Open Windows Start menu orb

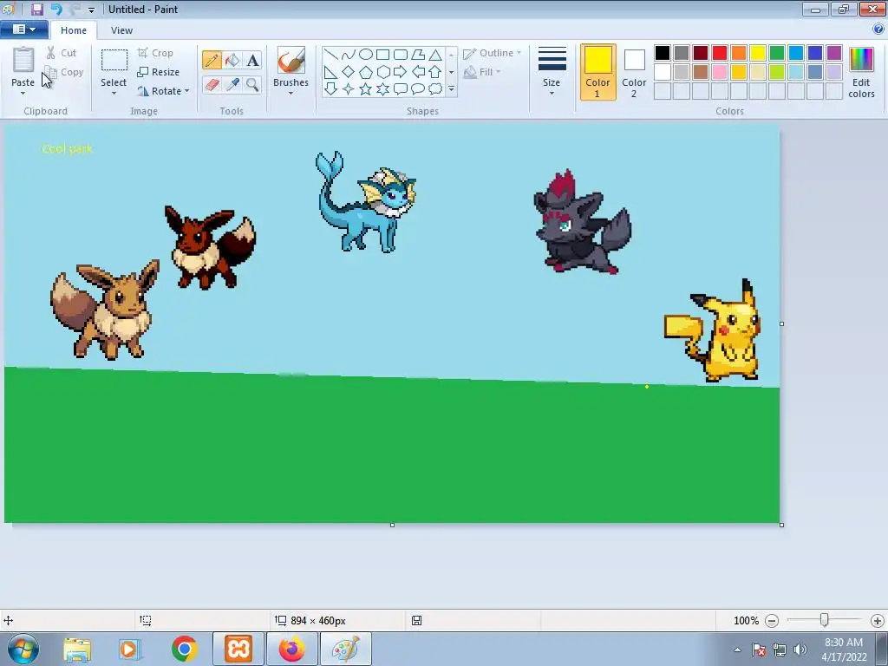(x=23, y=649)
